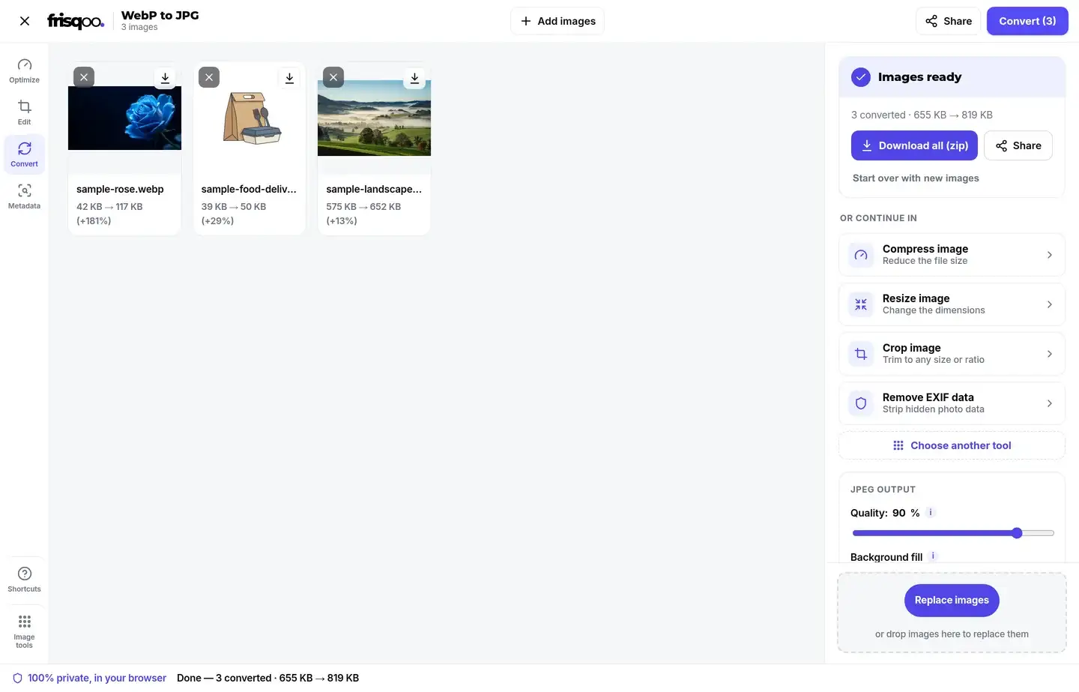
Task: Click the '575 KB → 652 KB' size text
Action: pyautogui.click(x=363, y=207)
